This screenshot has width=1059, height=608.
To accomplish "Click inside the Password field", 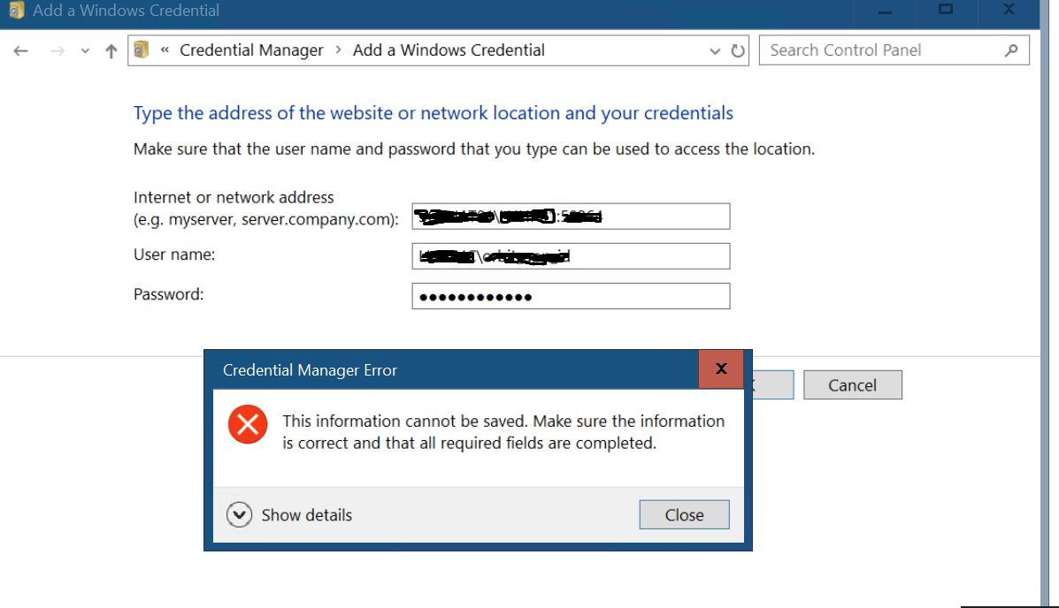I will [571, 295].
